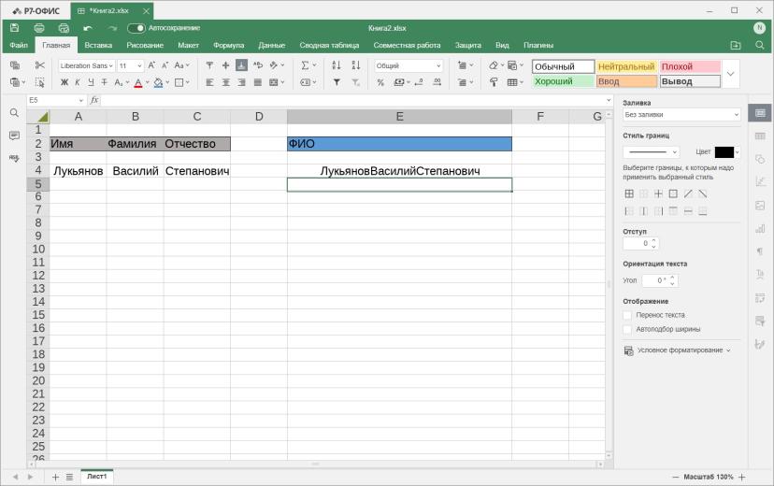Enable the Перенос текста checkbox
Screen dimensions: 774x486
[x=627, y=315]
